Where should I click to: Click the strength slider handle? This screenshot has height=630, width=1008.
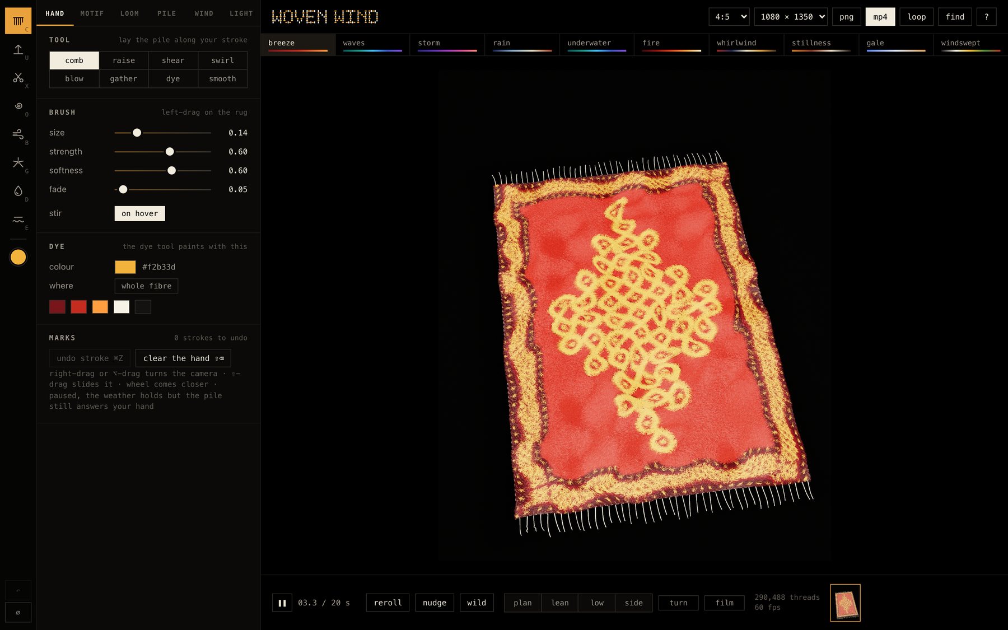click(170, 152)
